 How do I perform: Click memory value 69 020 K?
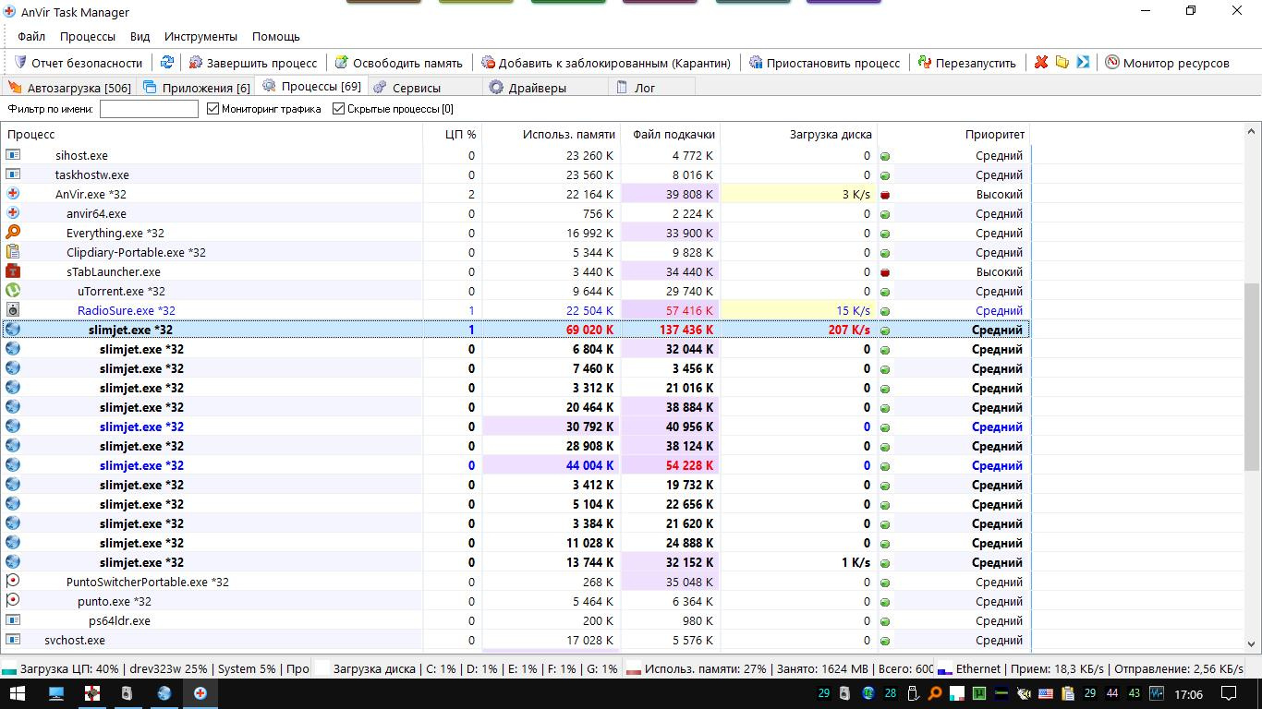[x=589, y=330]
